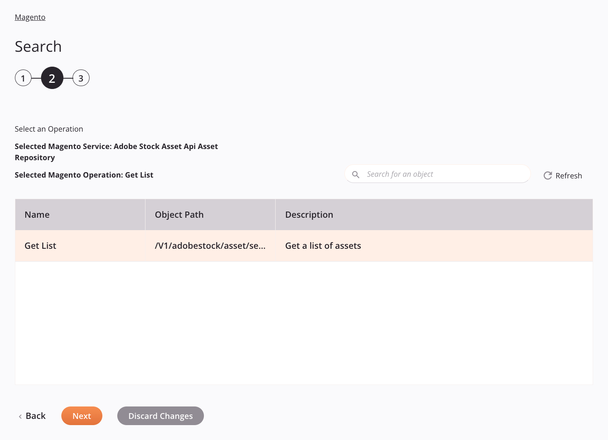608x440 pixels.
Task: Click the '/V1/adobestock/asset/se...' path cell
Action: point(210,245)
